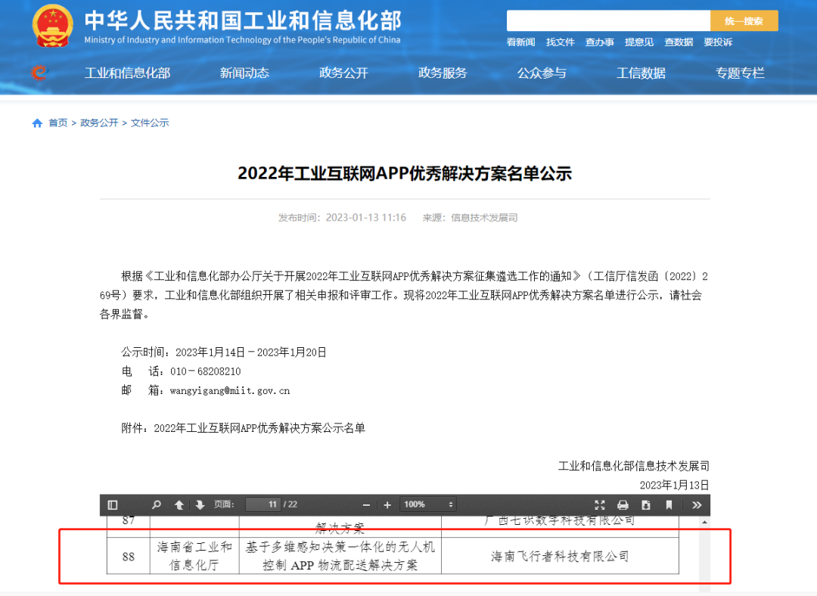Image resolution: width=817 pixels, height=596 pixels.
Task: Open the 文件公示 breadcrumb link
Action: click(150, 122)
